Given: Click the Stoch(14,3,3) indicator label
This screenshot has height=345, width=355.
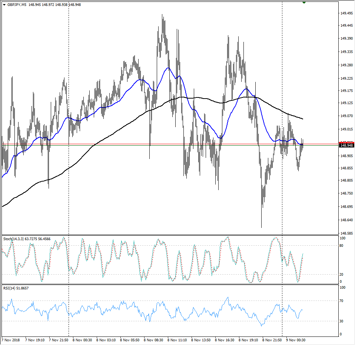Looking at the screenshot, I should pos(13,239).
